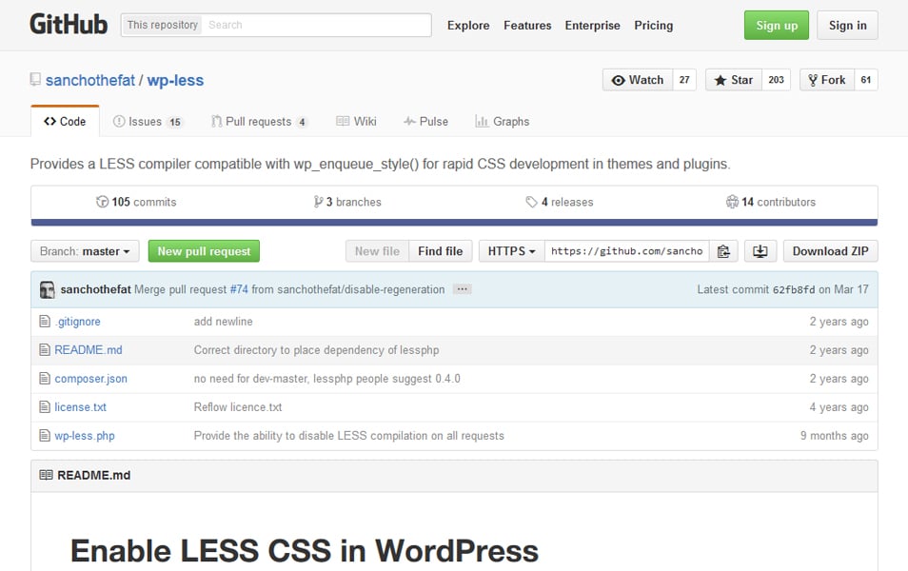Click the repository book icon

click(x=35, y=81)
